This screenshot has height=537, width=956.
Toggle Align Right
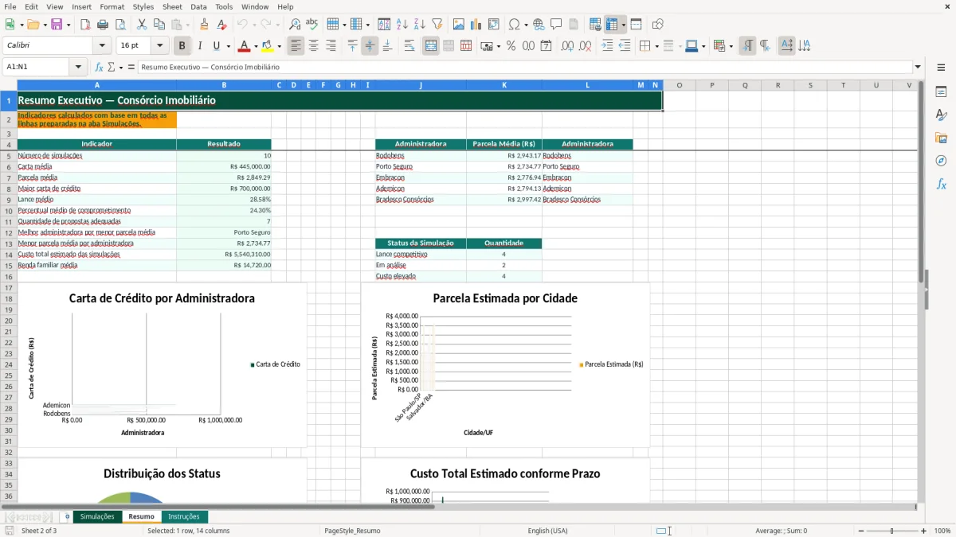click(x=331, y=46)
